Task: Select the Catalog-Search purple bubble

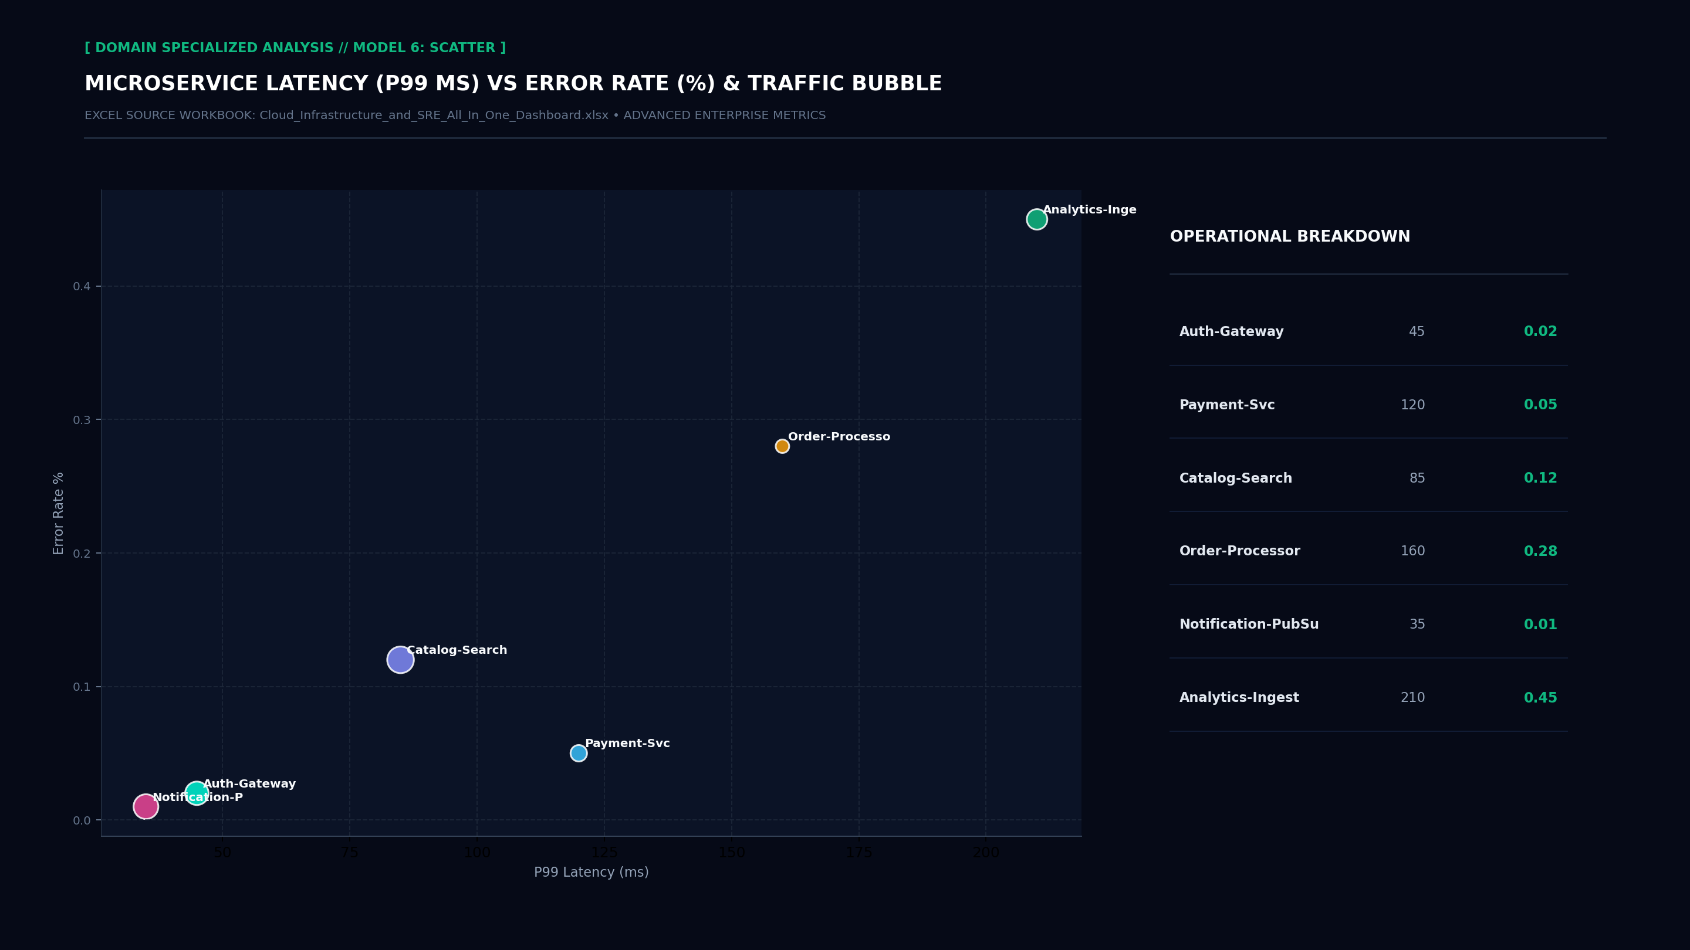Action: (x=400, y=660)
